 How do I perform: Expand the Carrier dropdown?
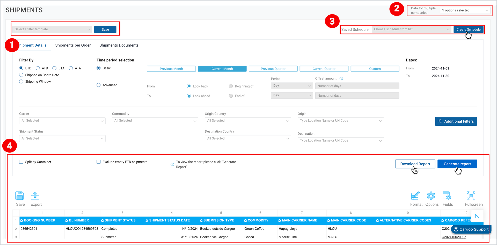pyautogui.click(x=62, y=121)
